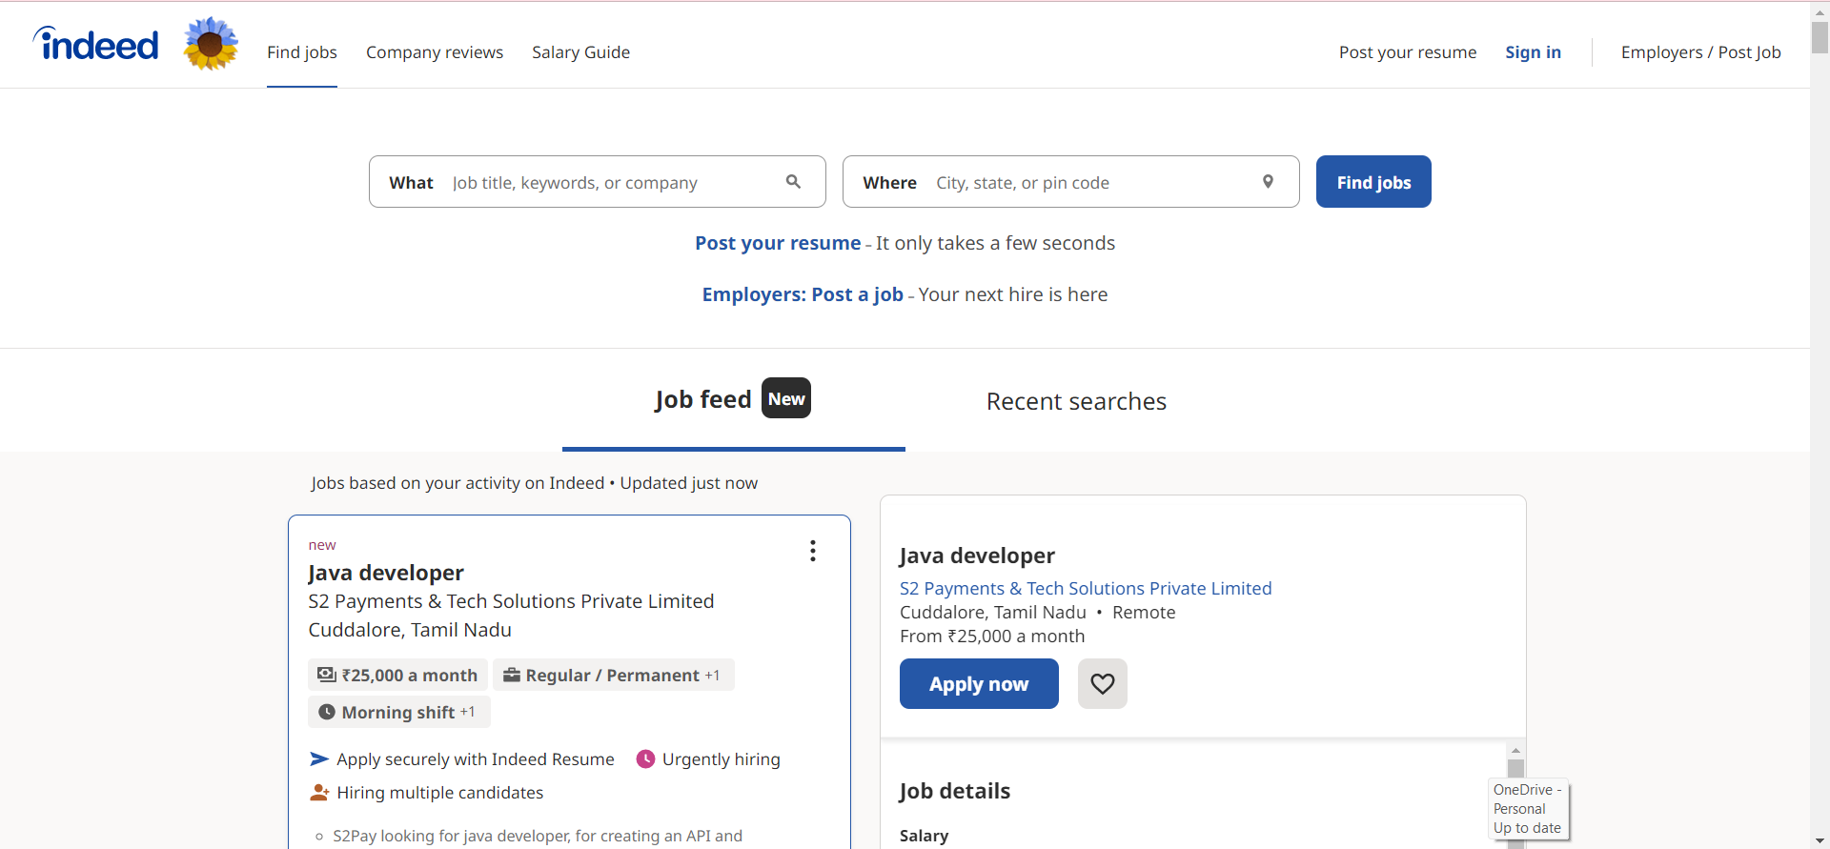Click the sunflower icon beside logo
Screen dimensions: 1830x849
click(x=211, y=44)
